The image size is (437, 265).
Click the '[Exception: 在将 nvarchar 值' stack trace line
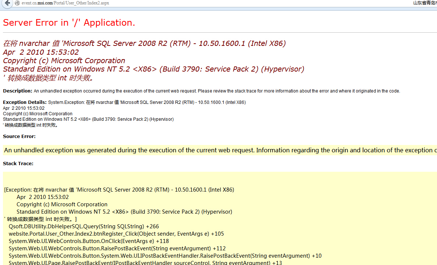(x=119, y=190)
